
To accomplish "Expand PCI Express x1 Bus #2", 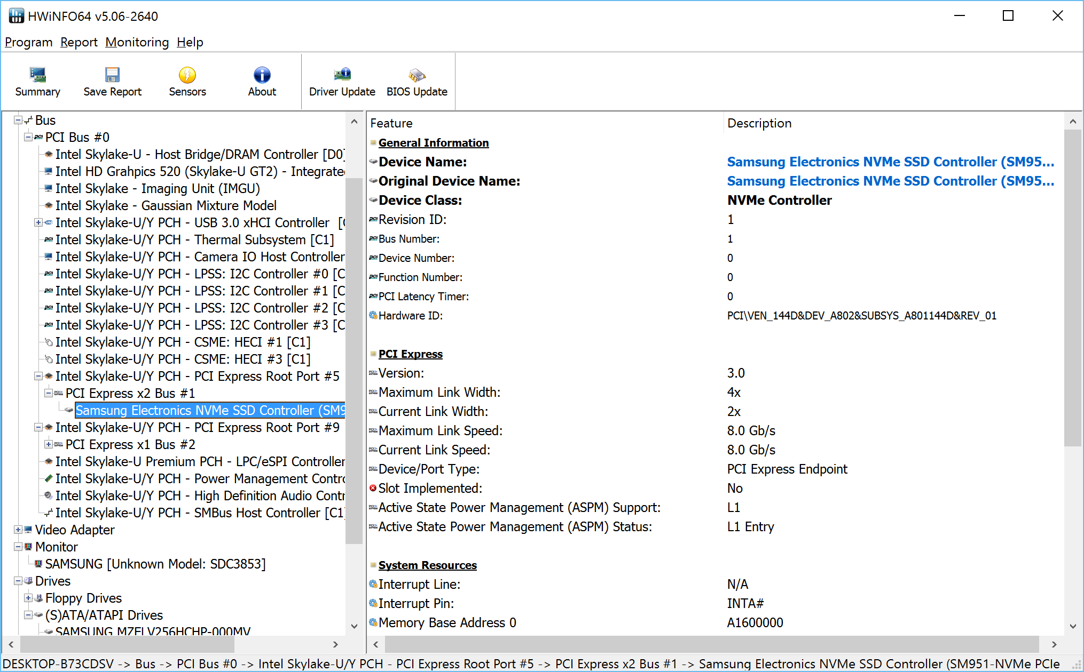I will (x=49, y=444).
